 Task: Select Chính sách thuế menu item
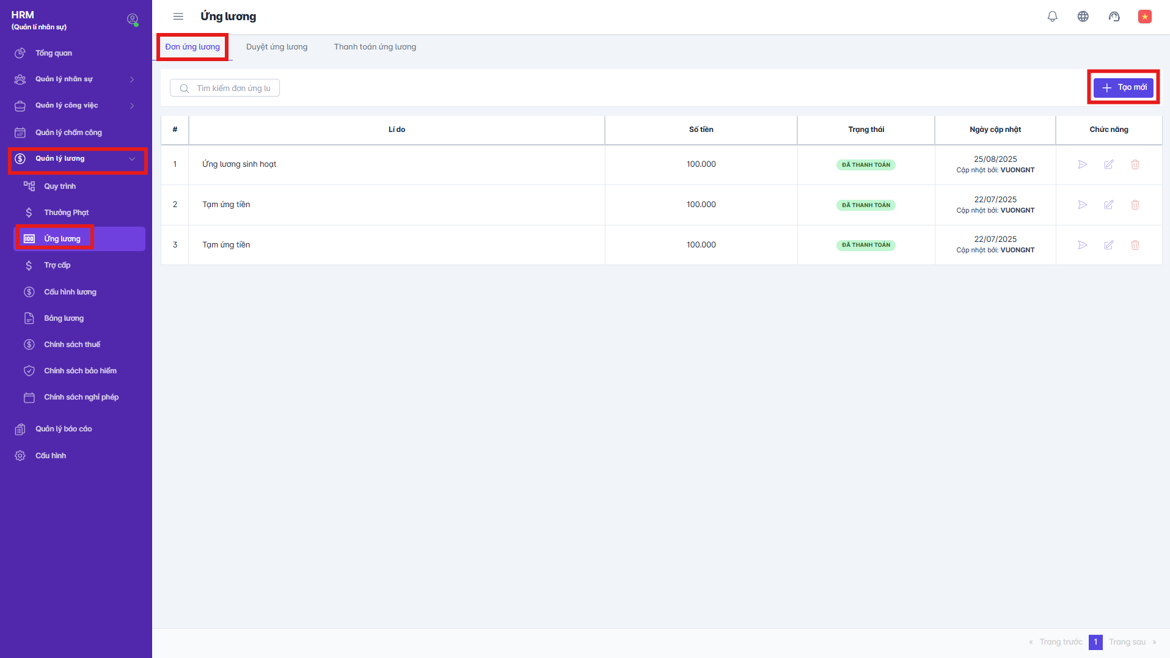pos(72,345)
